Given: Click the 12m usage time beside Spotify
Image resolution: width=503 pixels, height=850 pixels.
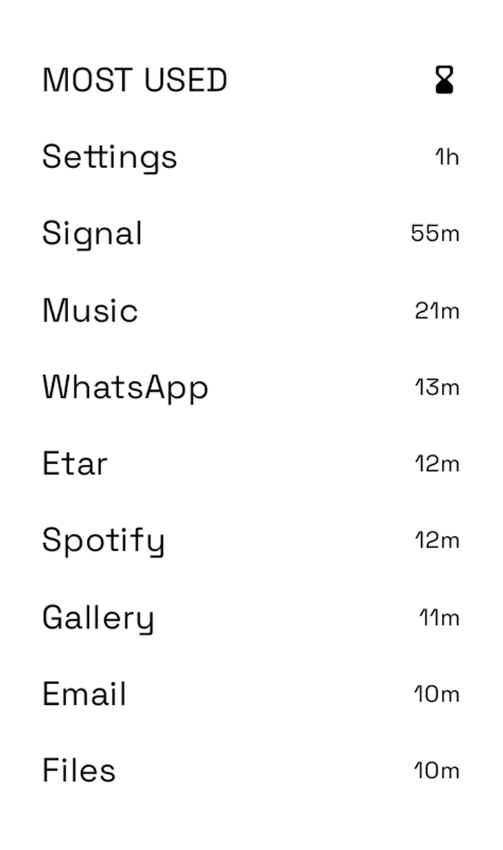Looking at the screenshot, I should 436,540.
